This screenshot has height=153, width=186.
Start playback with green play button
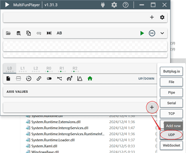pyautogui.click(x=142, y=33)
